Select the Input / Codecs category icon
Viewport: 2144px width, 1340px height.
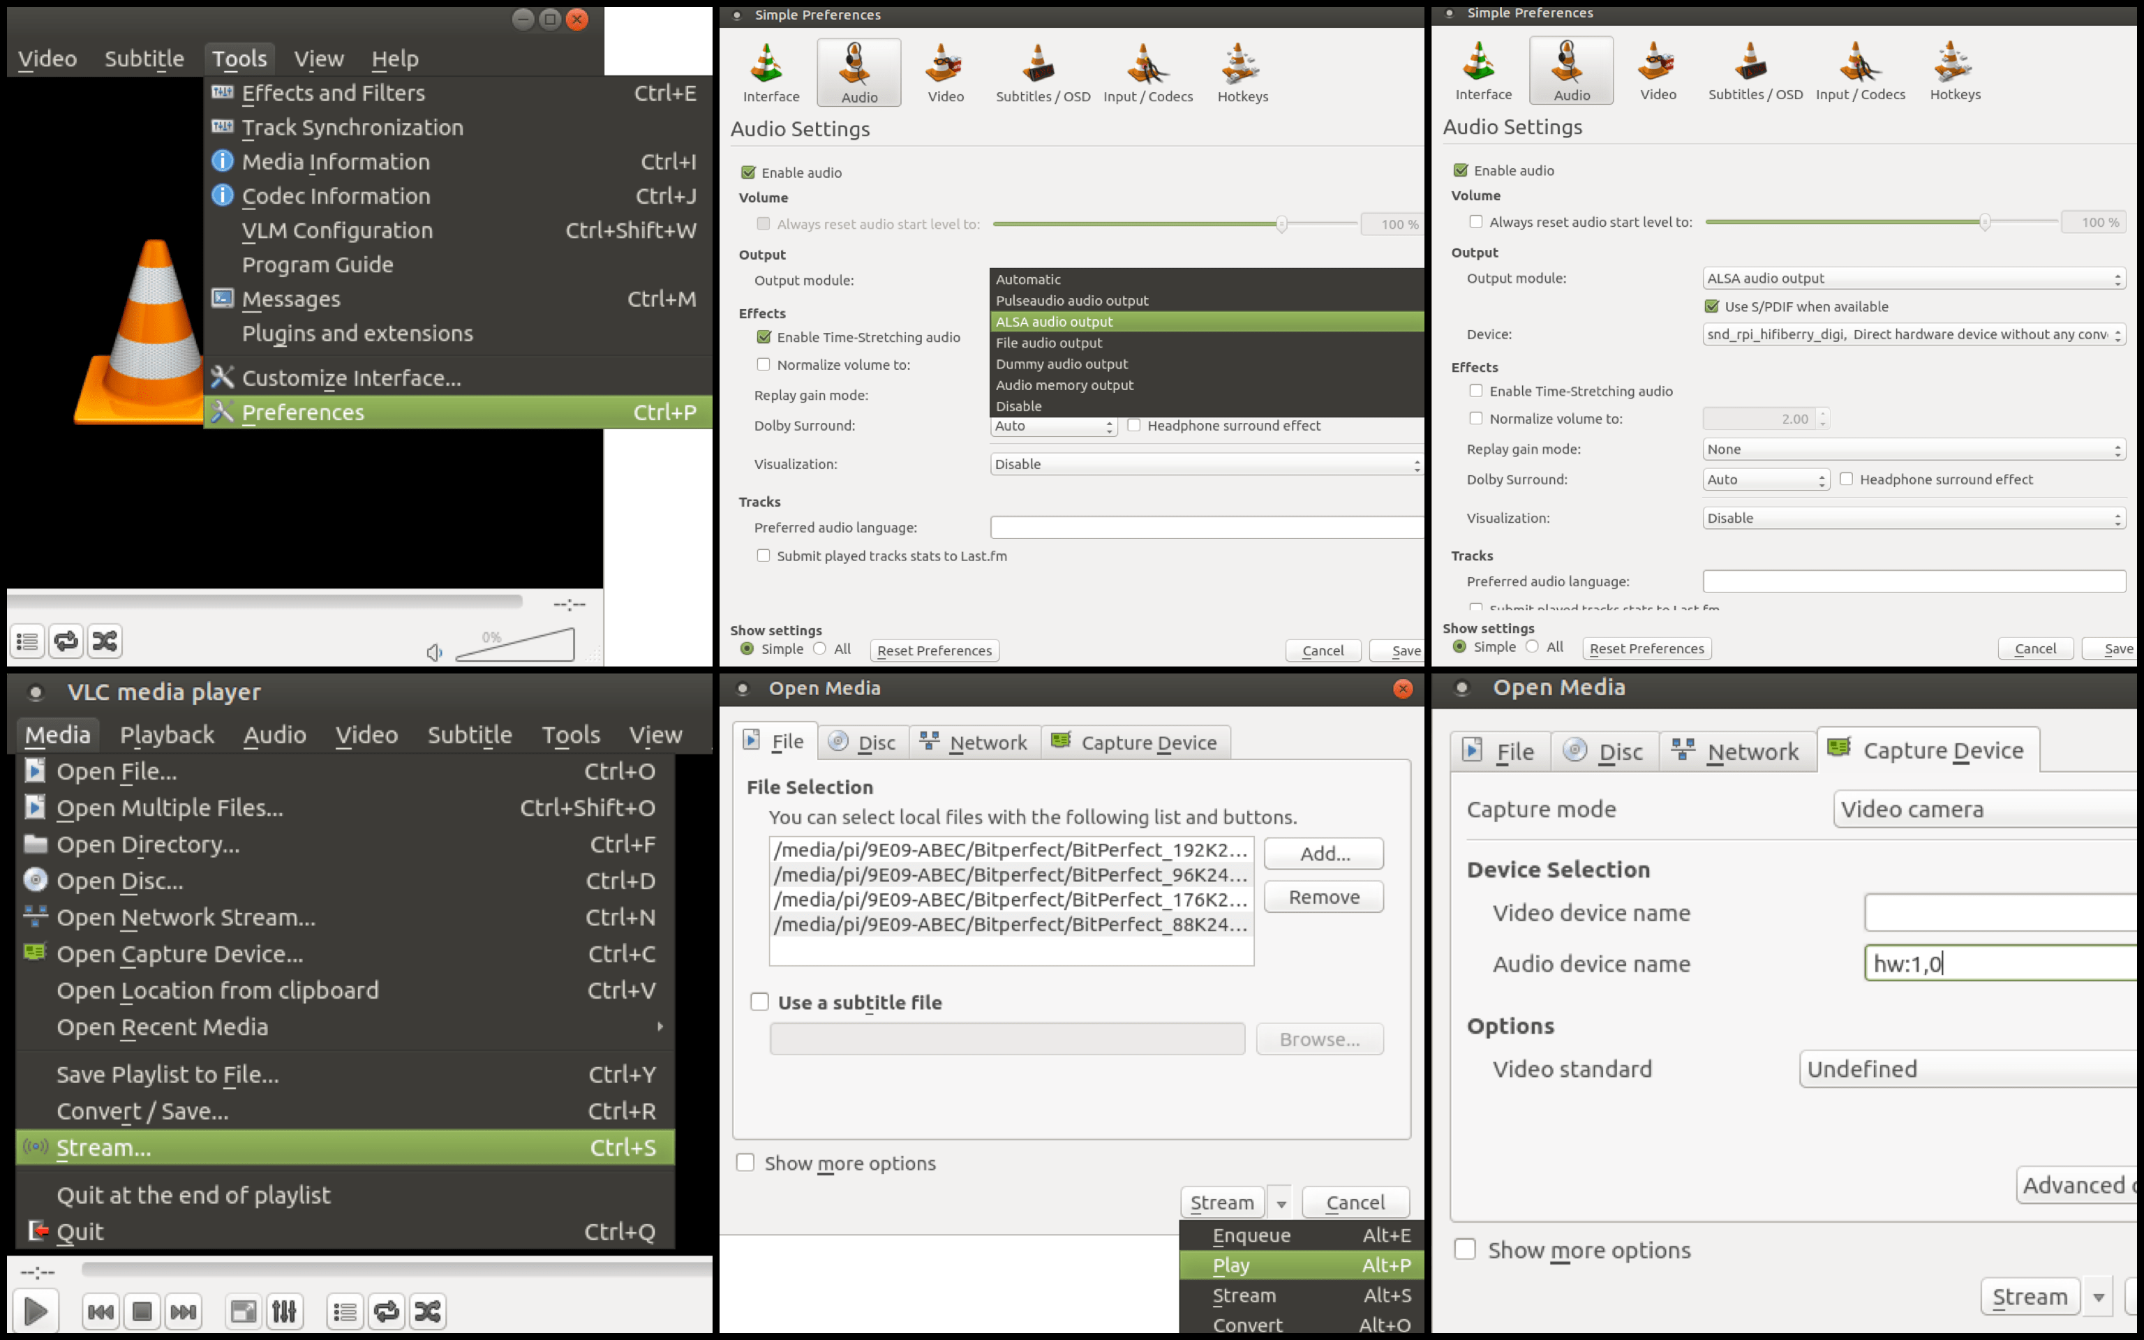pos(1148,73)
